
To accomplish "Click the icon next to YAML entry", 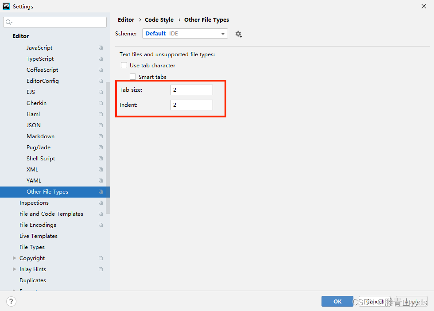I will (x=101, y=180).
